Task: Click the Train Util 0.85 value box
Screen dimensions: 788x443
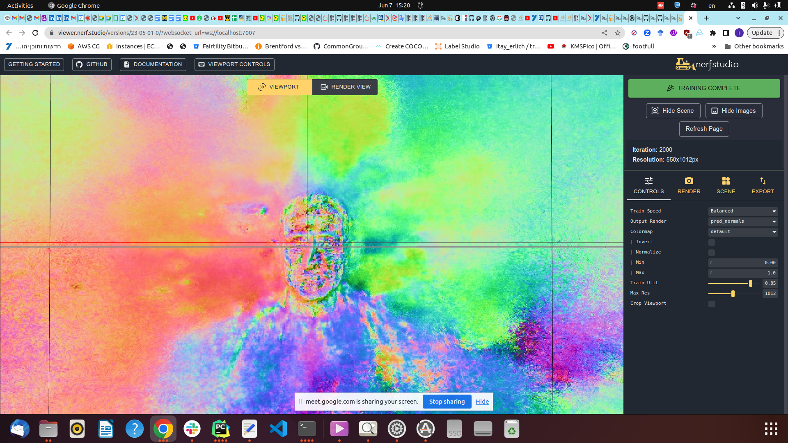Action: [770, 283]
